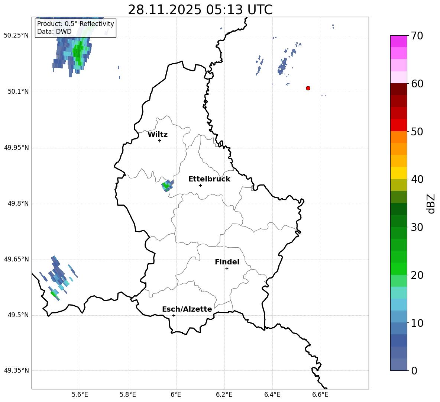
Task: Click the radar echo west of Ettelbruck
Action: (168, 186)
